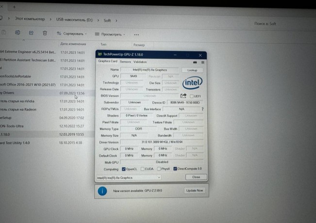
Task: Click the Поиск в: Soft search field
Action: click(x=282, y=23)
